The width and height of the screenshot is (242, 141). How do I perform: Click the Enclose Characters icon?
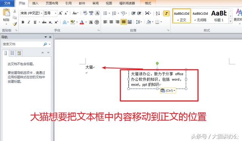[97, 22]
